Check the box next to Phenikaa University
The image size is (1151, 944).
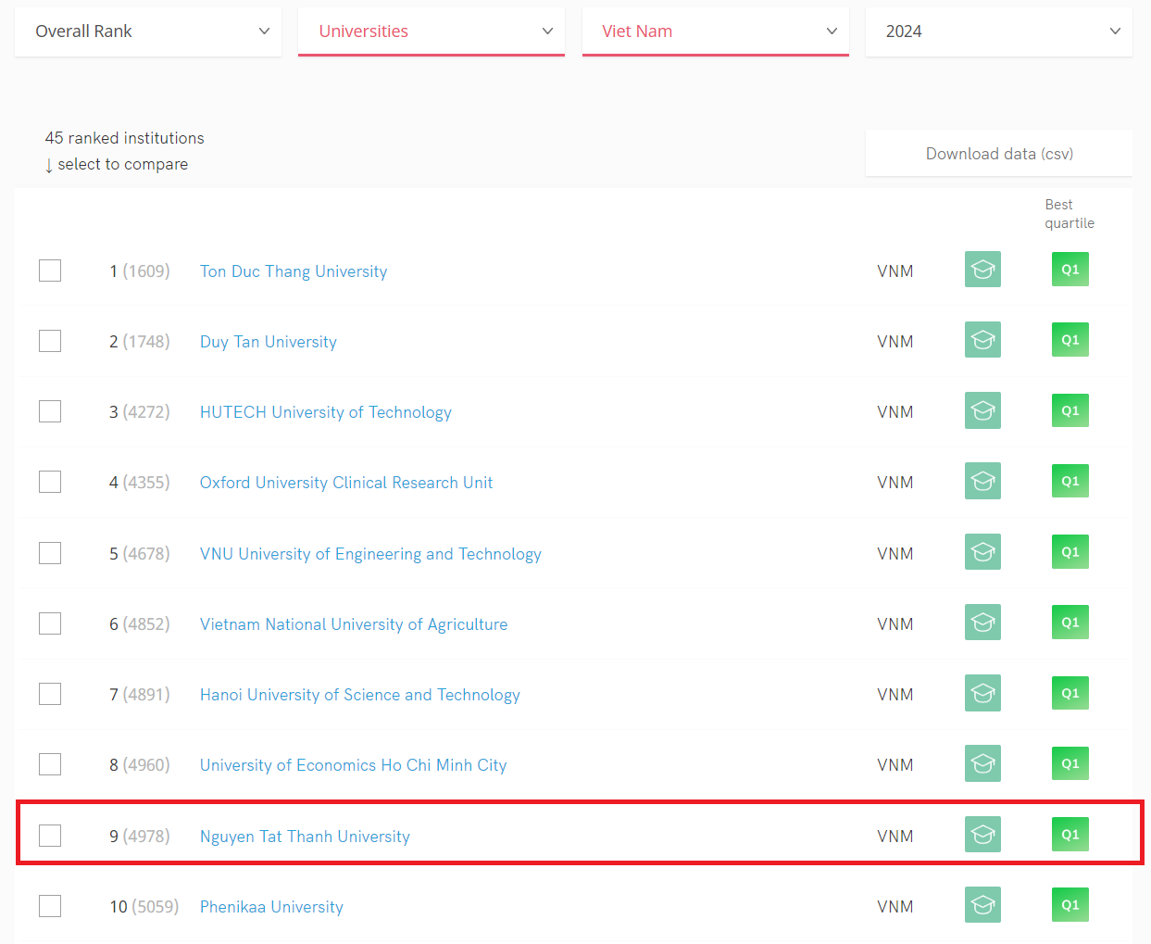(50, 906)
